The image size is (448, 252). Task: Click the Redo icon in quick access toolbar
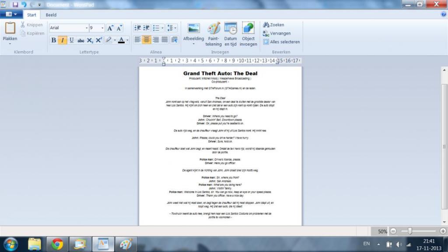(32, 4)
